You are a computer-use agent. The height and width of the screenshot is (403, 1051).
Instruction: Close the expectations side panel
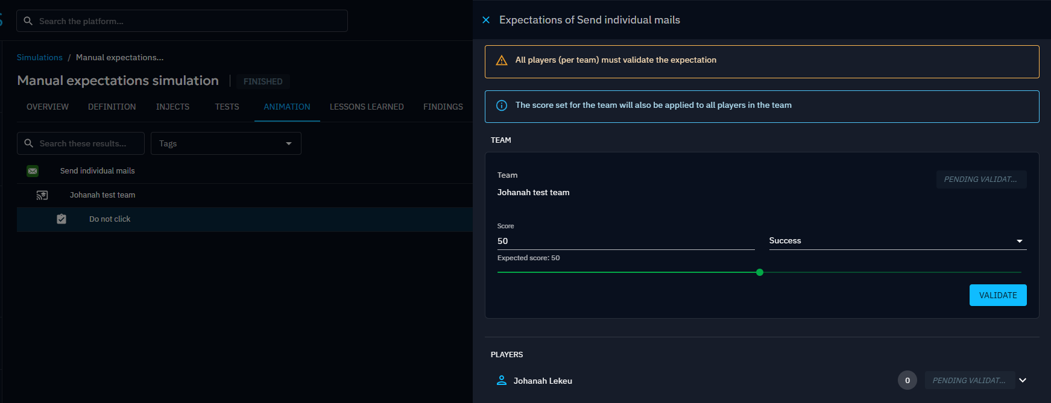point(486,20)
